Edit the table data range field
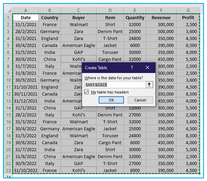Viewport: 207px width, 181px height. click(115, 84)
